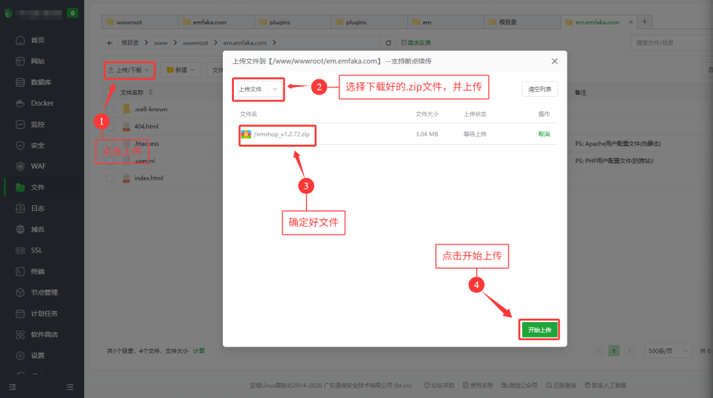
Task: Click the refresh icon beside path bar
Action: click(389, 42)
